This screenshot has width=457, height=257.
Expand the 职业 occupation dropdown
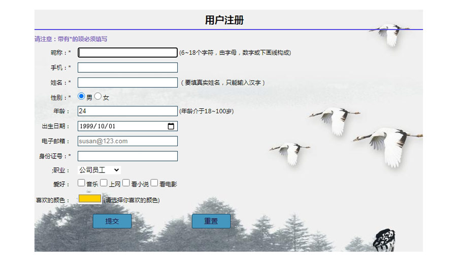click(x=99, y=170)
